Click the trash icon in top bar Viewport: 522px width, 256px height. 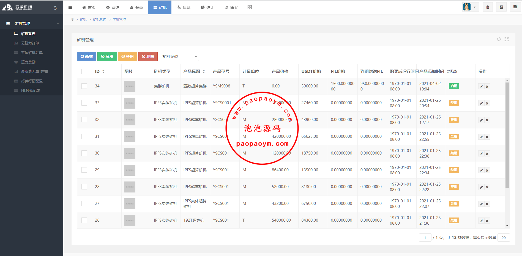click(x=488, y=7)
